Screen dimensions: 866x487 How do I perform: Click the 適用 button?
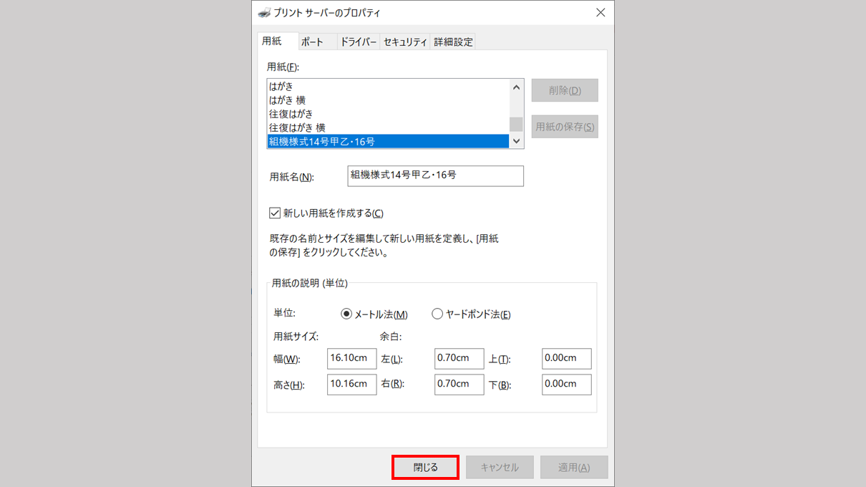coord(574,467)
